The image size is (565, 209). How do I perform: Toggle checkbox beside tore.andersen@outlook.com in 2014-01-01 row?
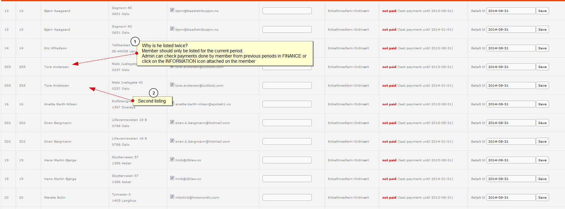pyautogui.click(x=172, y=85)
